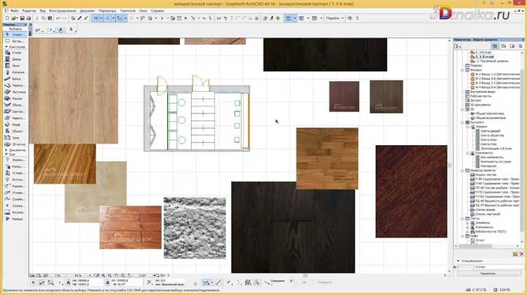Screen dimensions: 527x295
Task: Select the Zone (Зона) tool
Action: coord(15,138)
